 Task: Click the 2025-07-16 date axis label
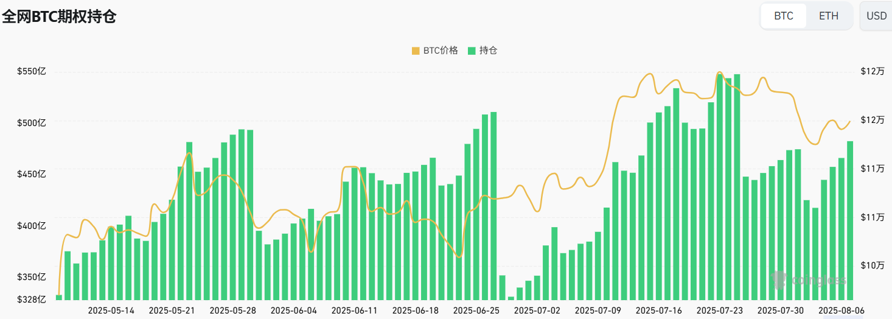point(659,310)
